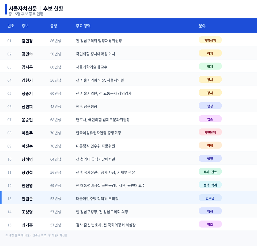The width and height of the screenshot is (257, 246).
Task: Click the 법조 tag next to 윤승현
Action: [210, 119]
